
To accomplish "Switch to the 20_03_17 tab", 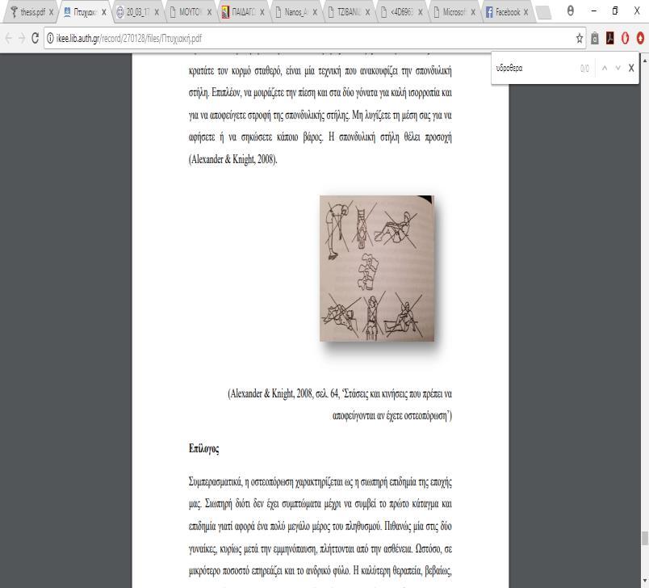I will pyautogui.click(x=137, y=12).
